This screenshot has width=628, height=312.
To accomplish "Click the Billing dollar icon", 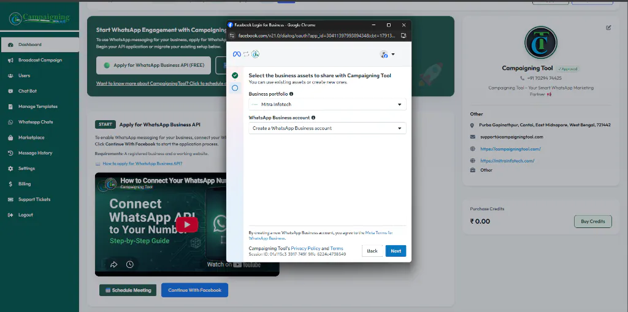I will tap(10, 184).
